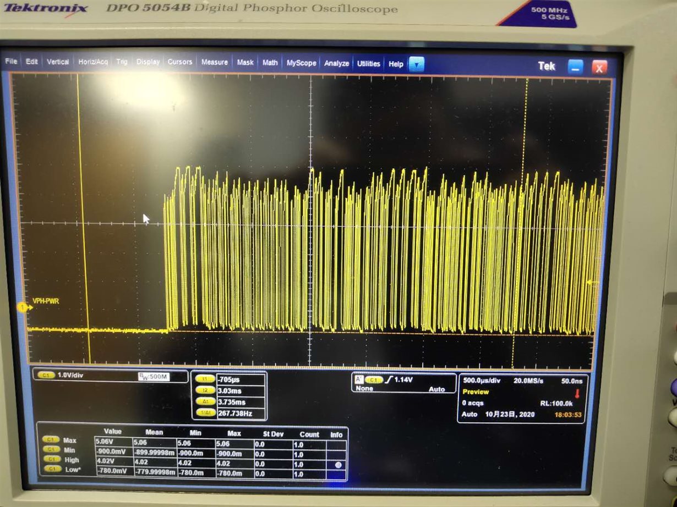This screenshot has width=677, height=507.
Task: Click the C1 badge next to 1.0V/div
Action: 45,375
